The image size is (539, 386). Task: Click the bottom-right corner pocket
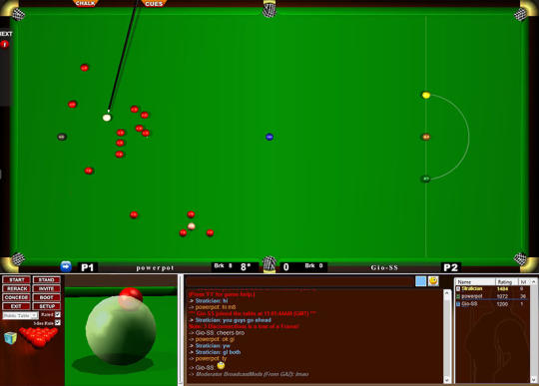[520, 258]
